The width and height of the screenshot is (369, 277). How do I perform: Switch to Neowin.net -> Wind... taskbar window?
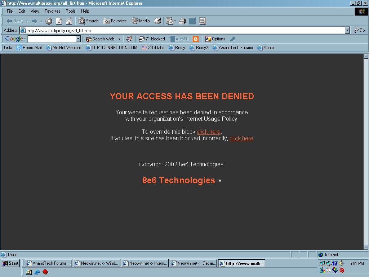97,263
